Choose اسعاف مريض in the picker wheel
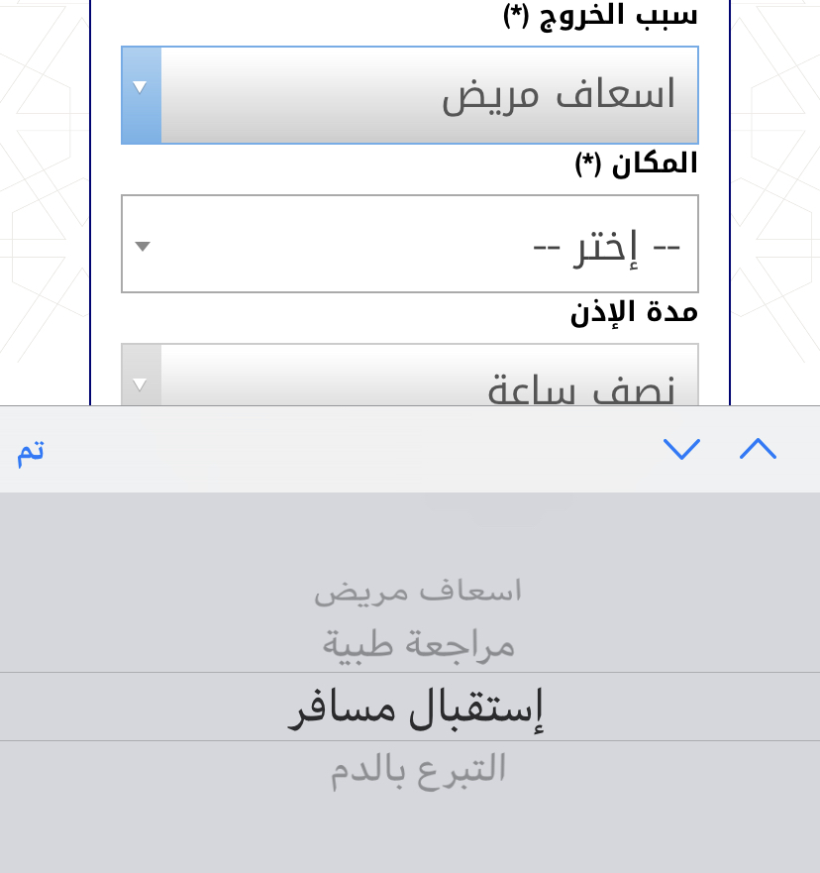Viewport: 820px width, 873px height. click(x=417, y=592)
